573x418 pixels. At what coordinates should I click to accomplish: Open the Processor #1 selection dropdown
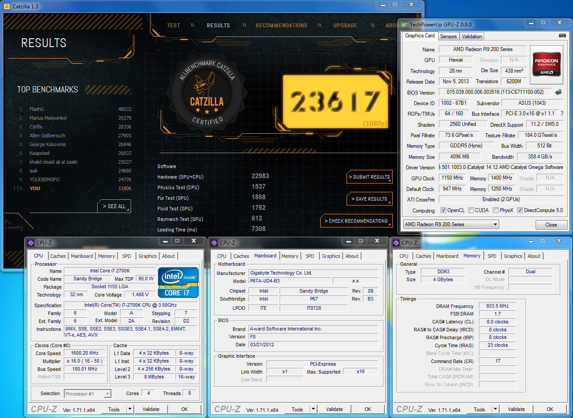point(88,394)
